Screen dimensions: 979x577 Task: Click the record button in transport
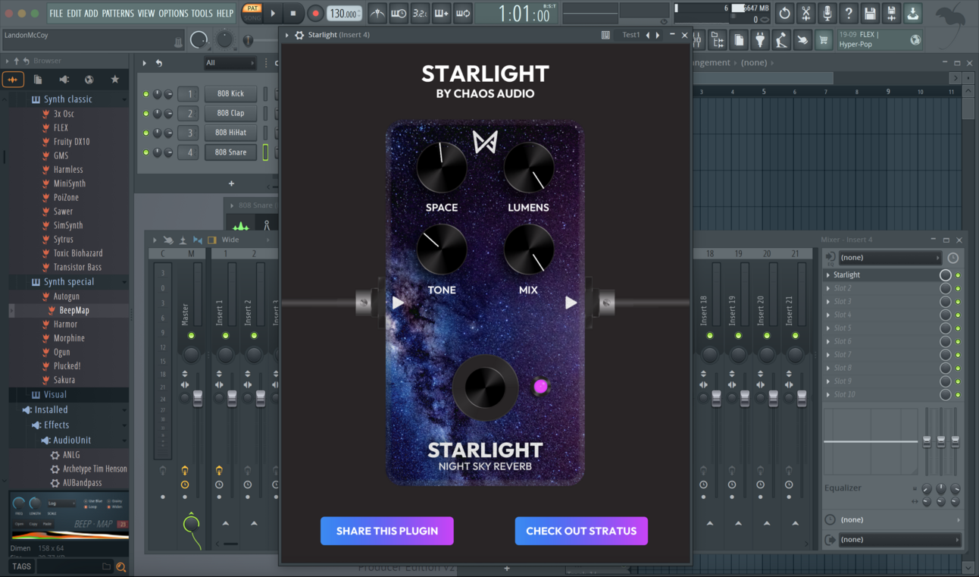tap(315, 14)
